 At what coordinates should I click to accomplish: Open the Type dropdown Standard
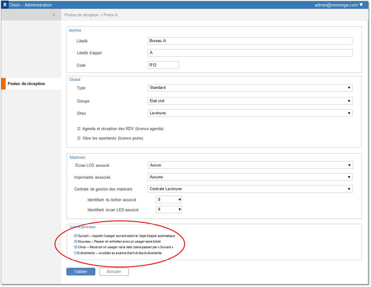click(250, 88)
